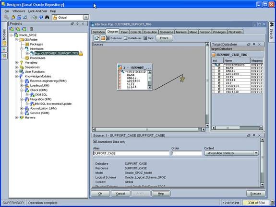Click the Errors button

click(164, 38)
